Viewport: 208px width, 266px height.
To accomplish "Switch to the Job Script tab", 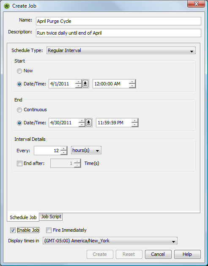I will point(51,217).
